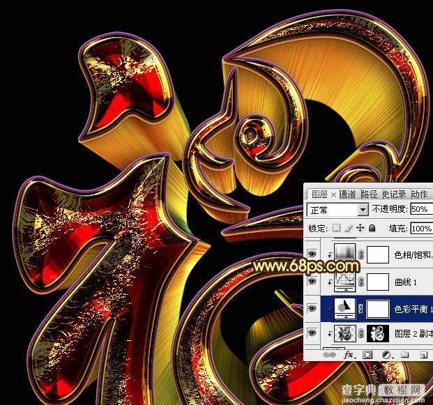Select the 色彩平衡 1 adjustment thumbnail
The image size is (433, 405).
point(345,308)
